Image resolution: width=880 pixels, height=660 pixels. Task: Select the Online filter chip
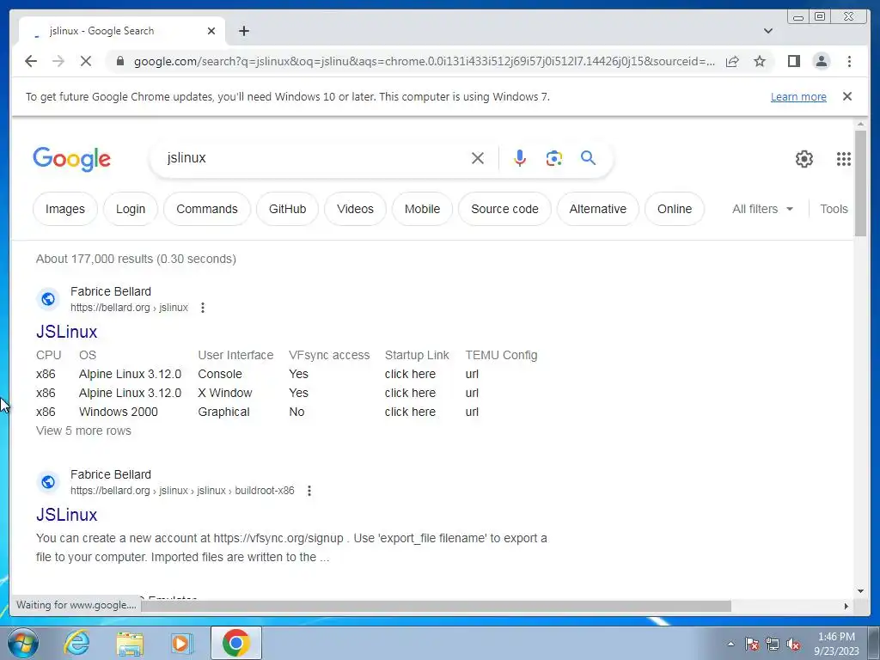click(x=675, y=209)
